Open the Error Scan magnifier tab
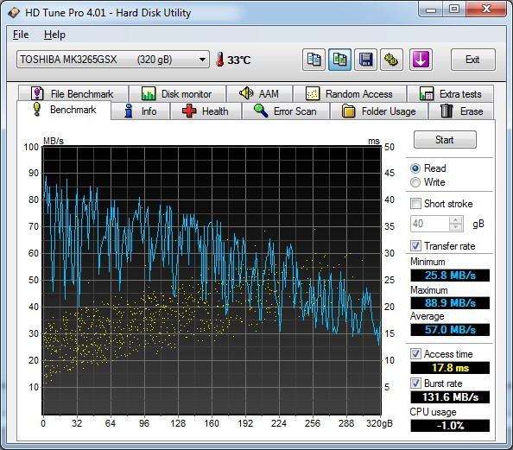The image size is (513, 450). (286, 111)
